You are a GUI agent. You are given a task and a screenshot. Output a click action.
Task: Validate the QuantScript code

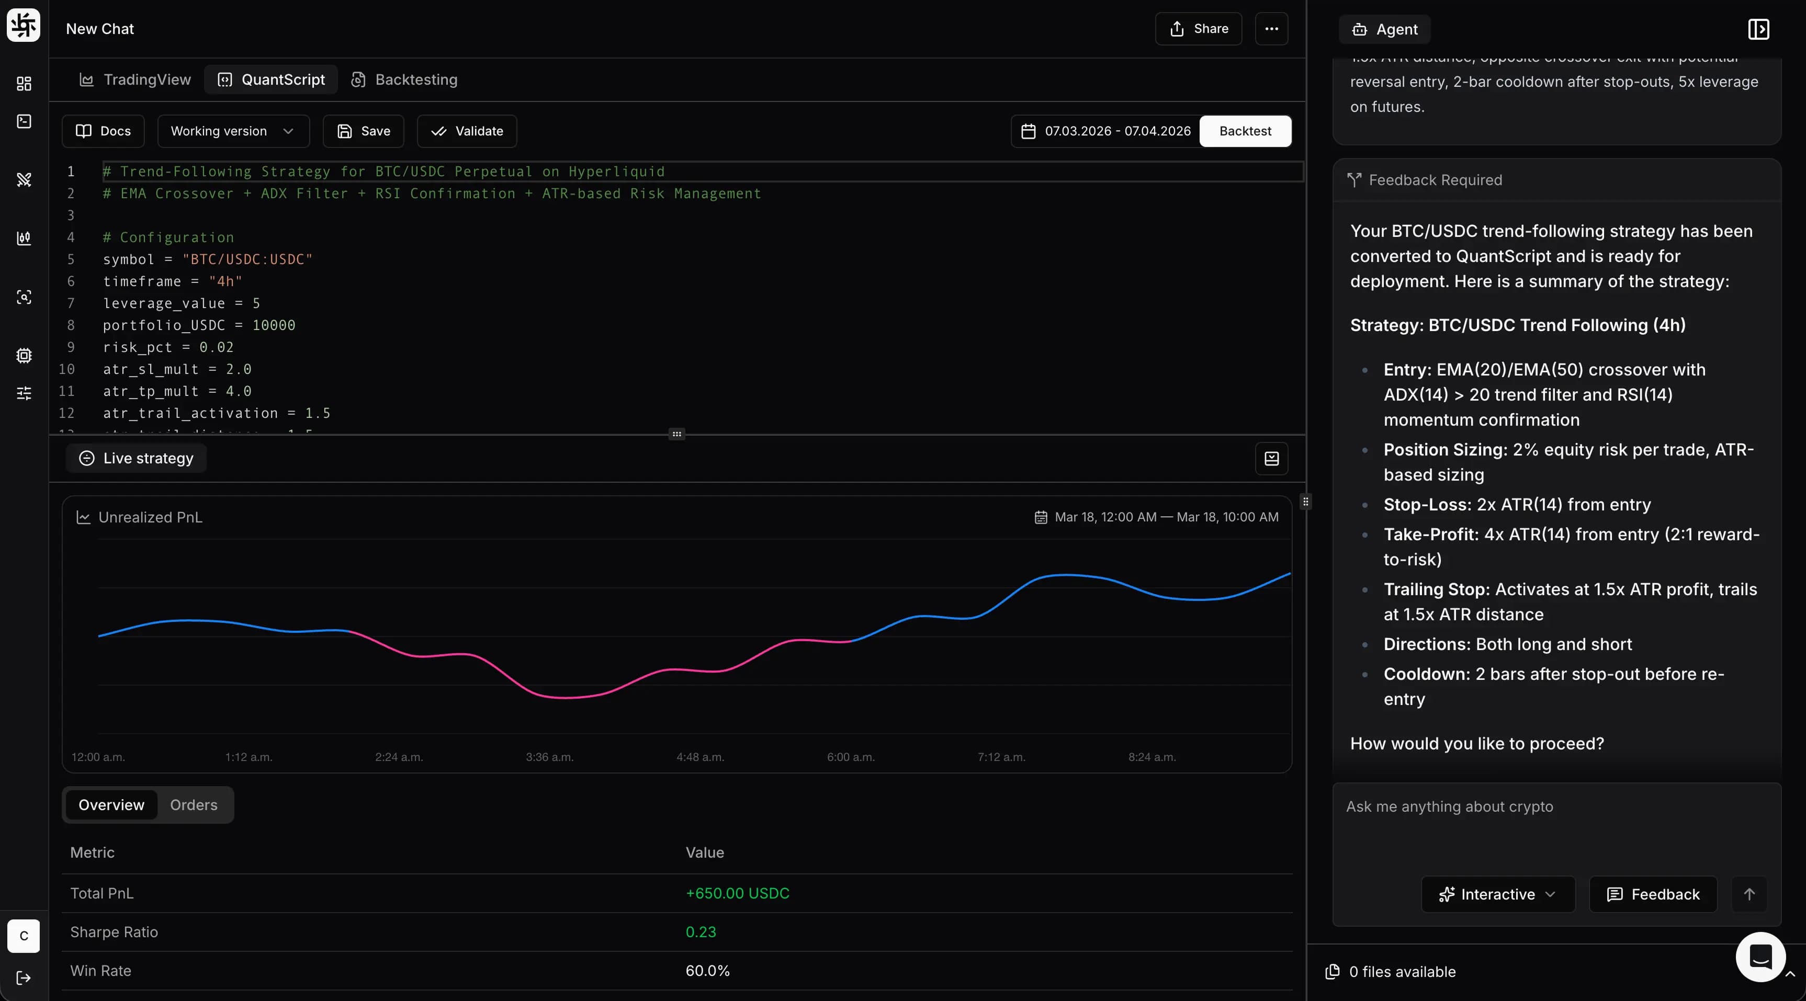point(467,131)
